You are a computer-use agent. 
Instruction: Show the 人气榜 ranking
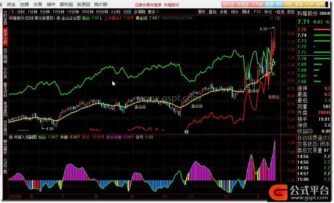pos(257,4)
